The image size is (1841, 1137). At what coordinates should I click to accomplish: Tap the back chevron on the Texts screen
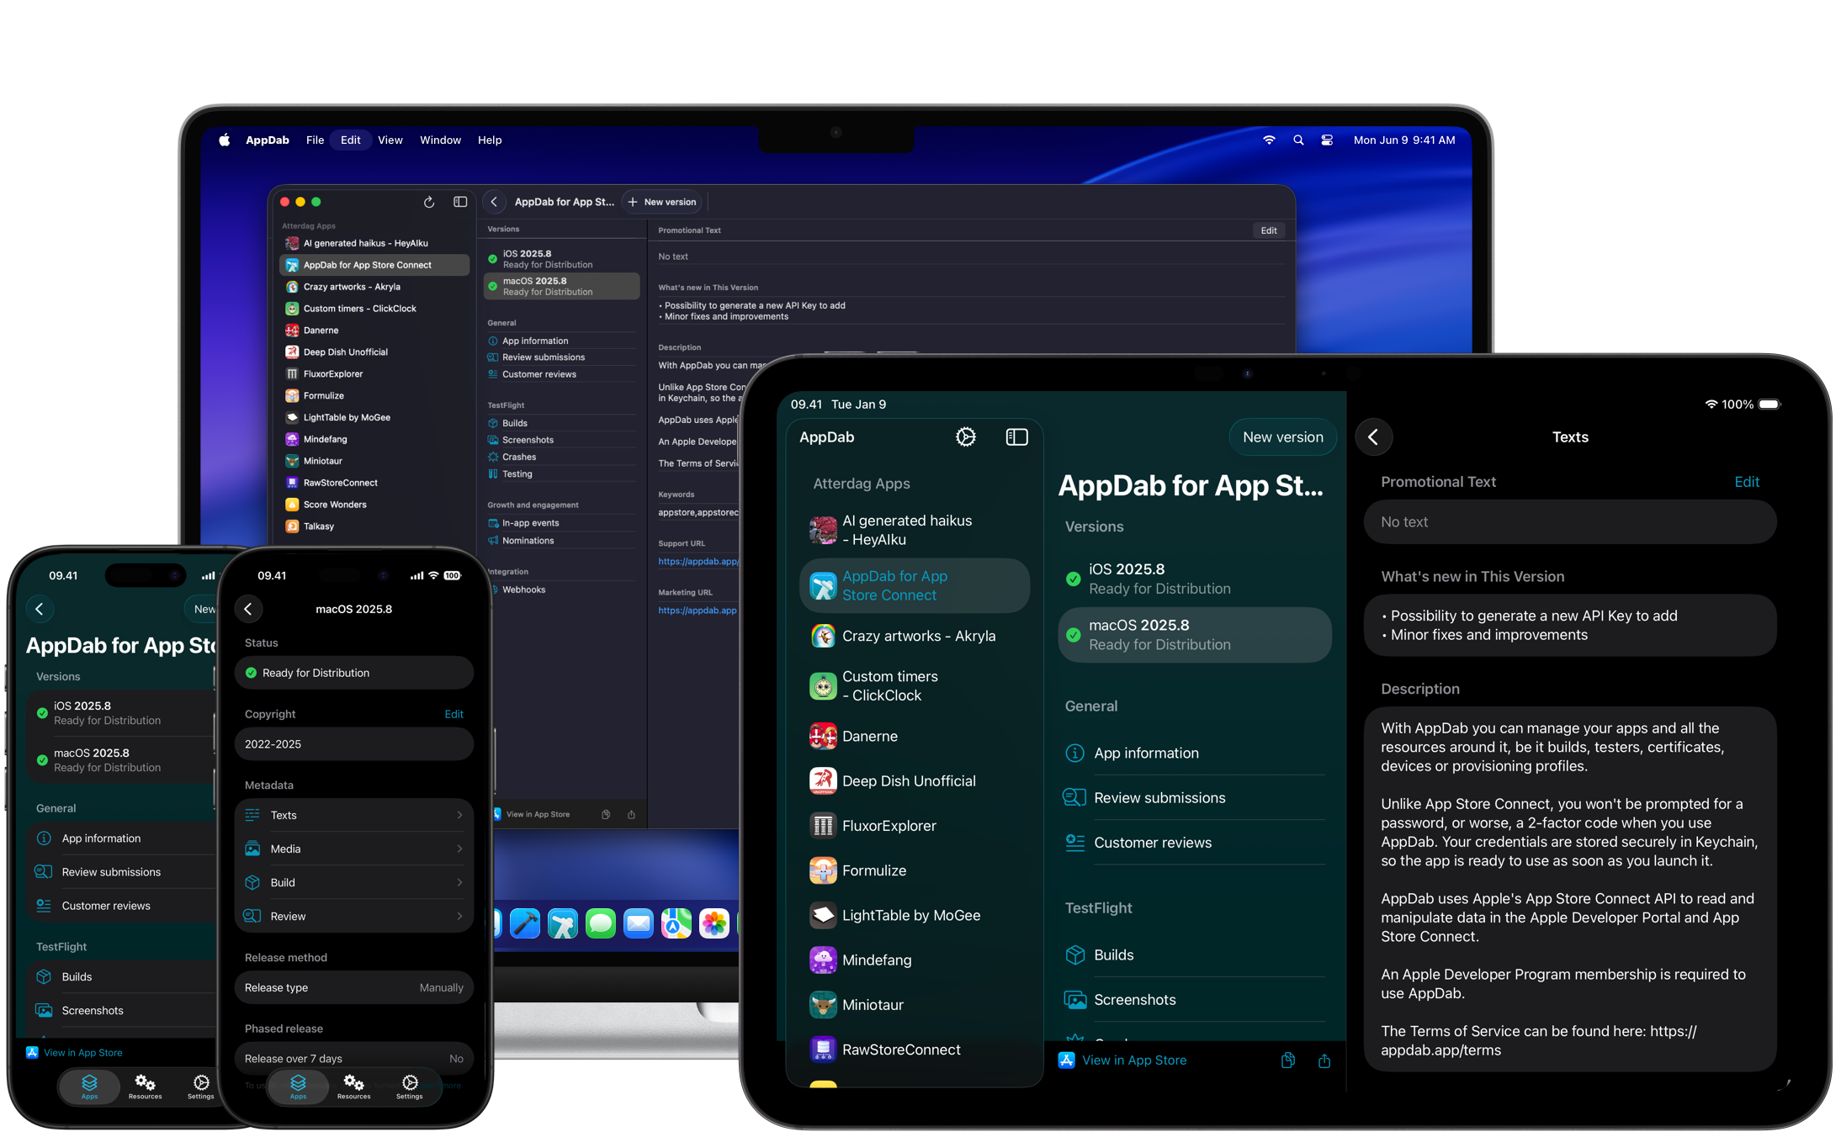[1373, 436]
